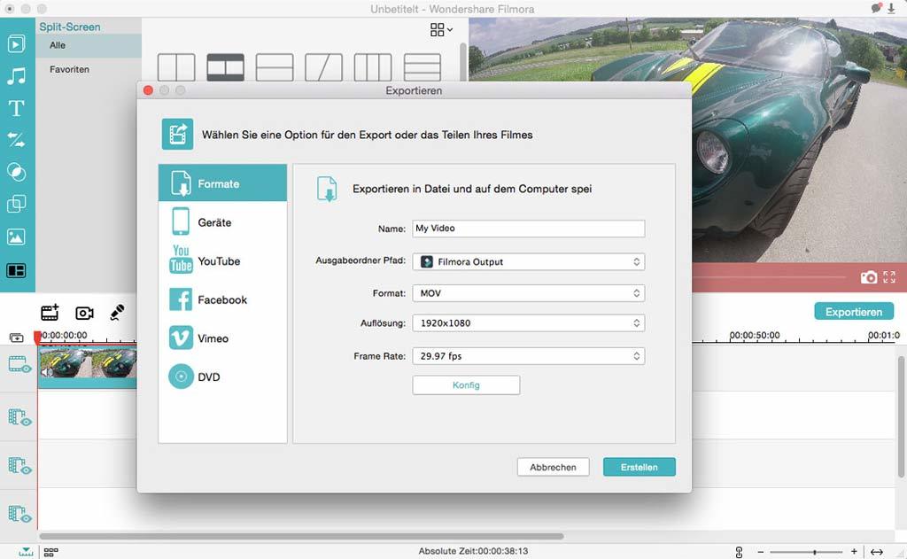This screenshot has height=559, width=907.
Task: Choose the two horizontal panels split layout
Action: [275, 67]
